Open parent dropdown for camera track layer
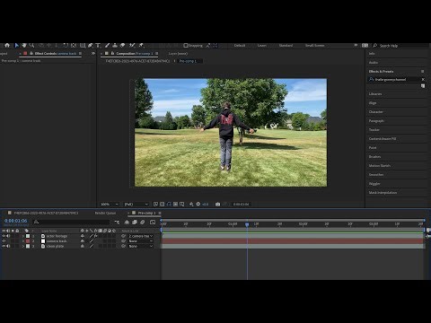The image size is (431, 323). coord(141,241)
